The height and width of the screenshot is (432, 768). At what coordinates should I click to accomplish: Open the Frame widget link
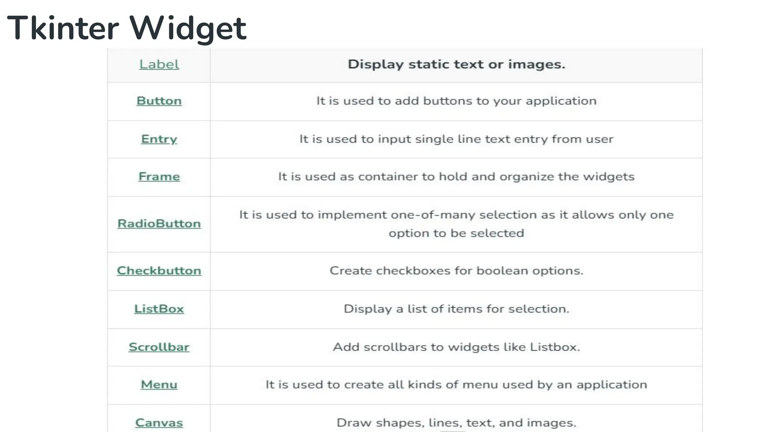point(159,177)
